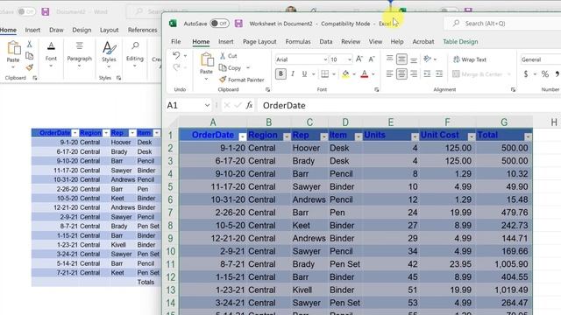Image resolution: width=561 pixels, height=315 pixels.
Task: Open the Word References tab
Action: pyautogui.click(x=142, y=30)
